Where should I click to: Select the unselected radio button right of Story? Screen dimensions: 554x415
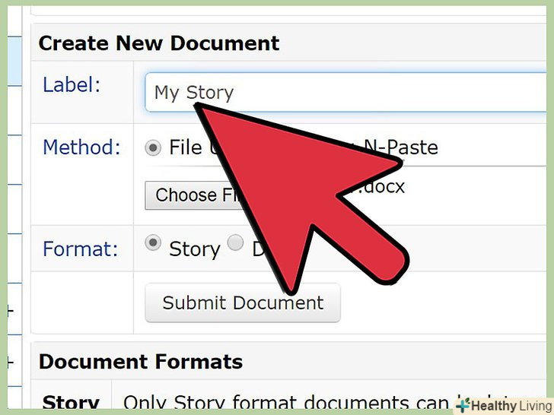click(236, 243)
